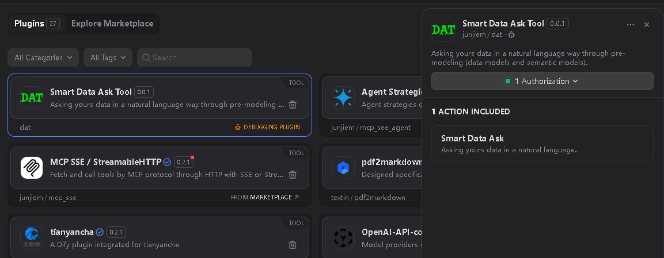The image size is (664, 258).
Task: Delete the tianyancha plugin
Action: click(292, 244)
